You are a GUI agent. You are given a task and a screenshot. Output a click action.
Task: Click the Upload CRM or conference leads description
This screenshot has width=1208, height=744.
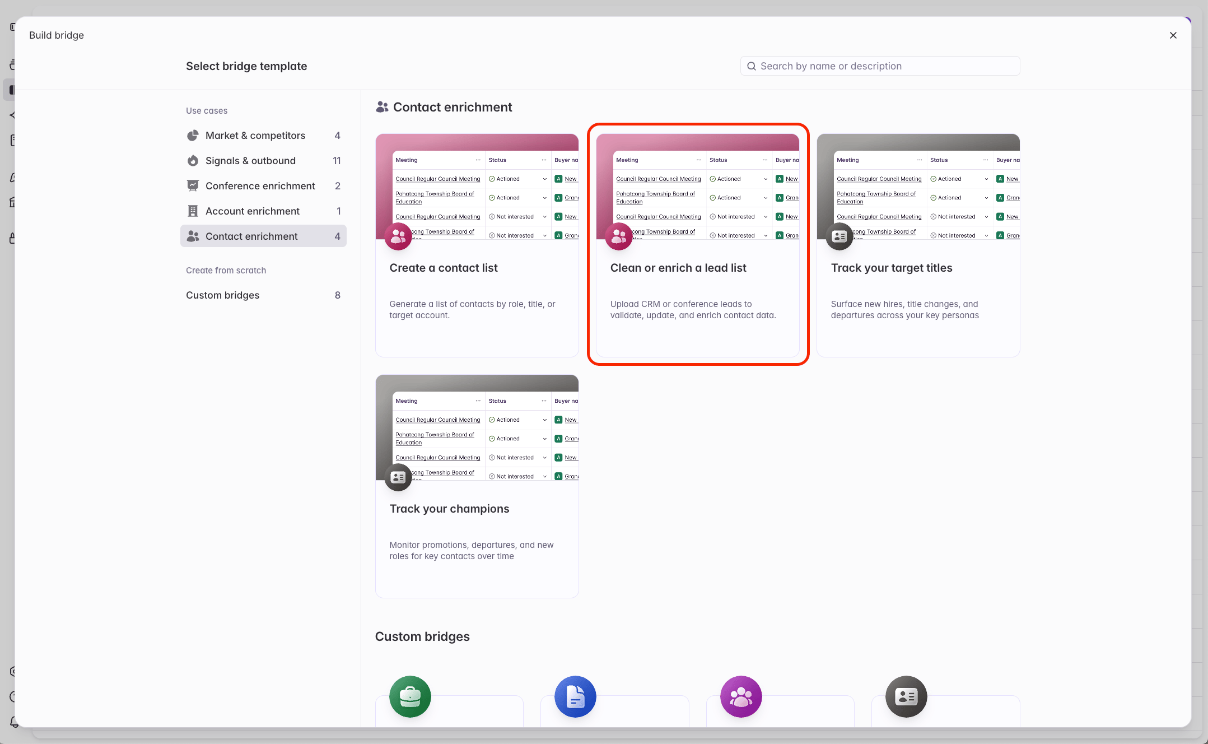693,310
